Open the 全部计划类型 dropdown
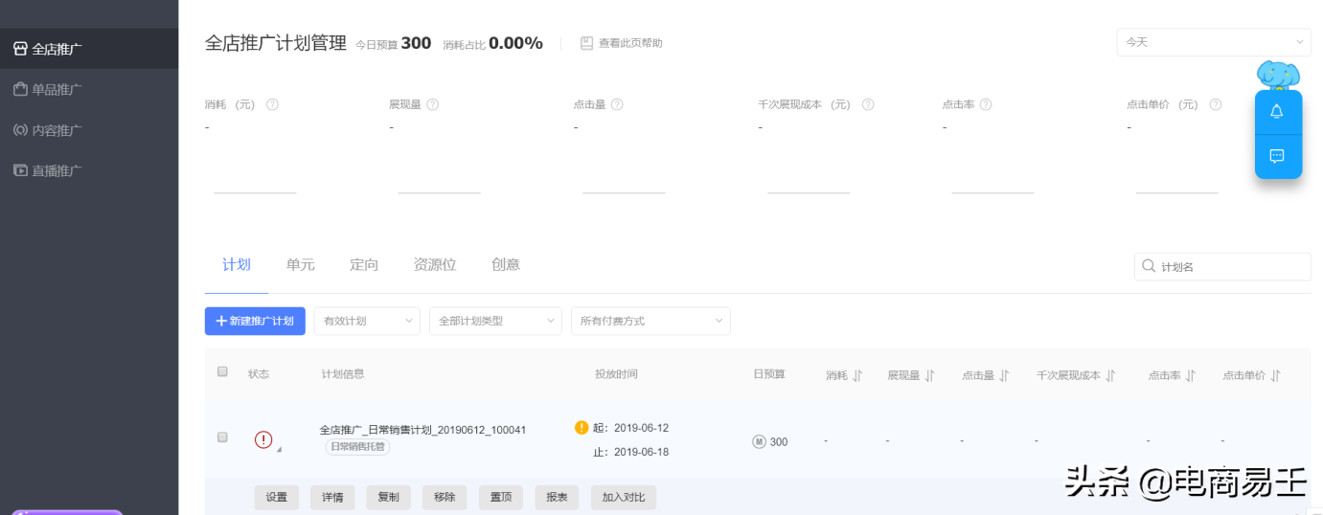 point(495,321)
